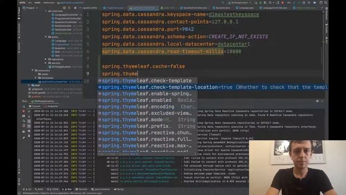346x195 pixels.
Task: Click the locate target icon in Project panel
Action: pyautogui.click(x=64, y=8)
